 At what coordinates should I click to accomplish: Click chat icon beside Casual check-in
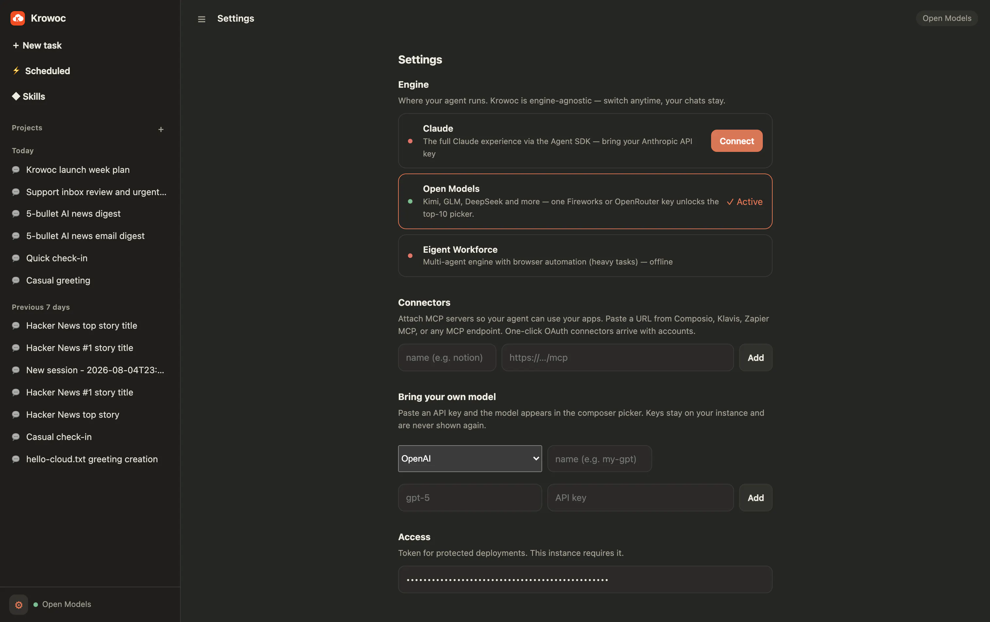pos(16,437)
